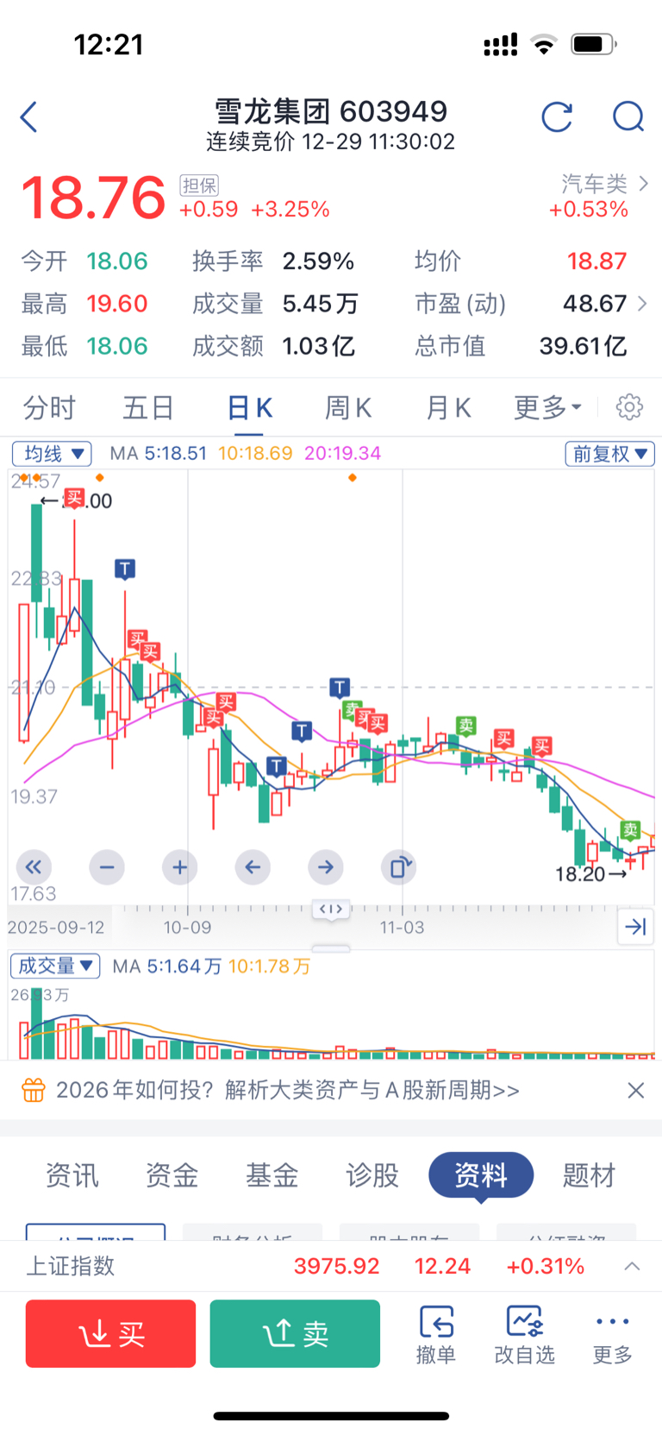Open the stock search magnifier
Image resolution: width=662 pixels, height=1435 pixels.
628,116
